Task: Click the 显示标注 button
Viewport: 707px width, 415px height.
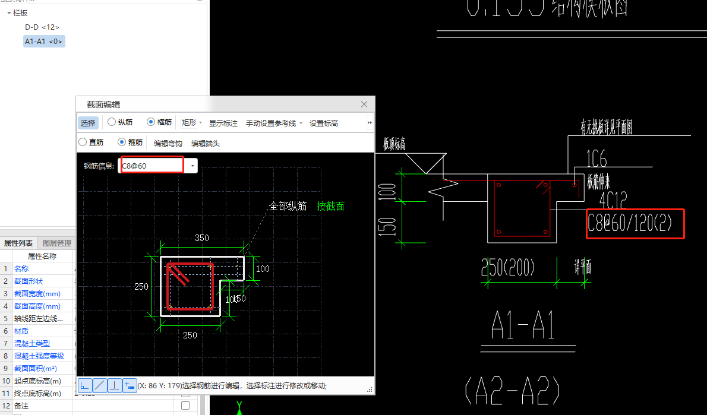Action: (223, 123)
